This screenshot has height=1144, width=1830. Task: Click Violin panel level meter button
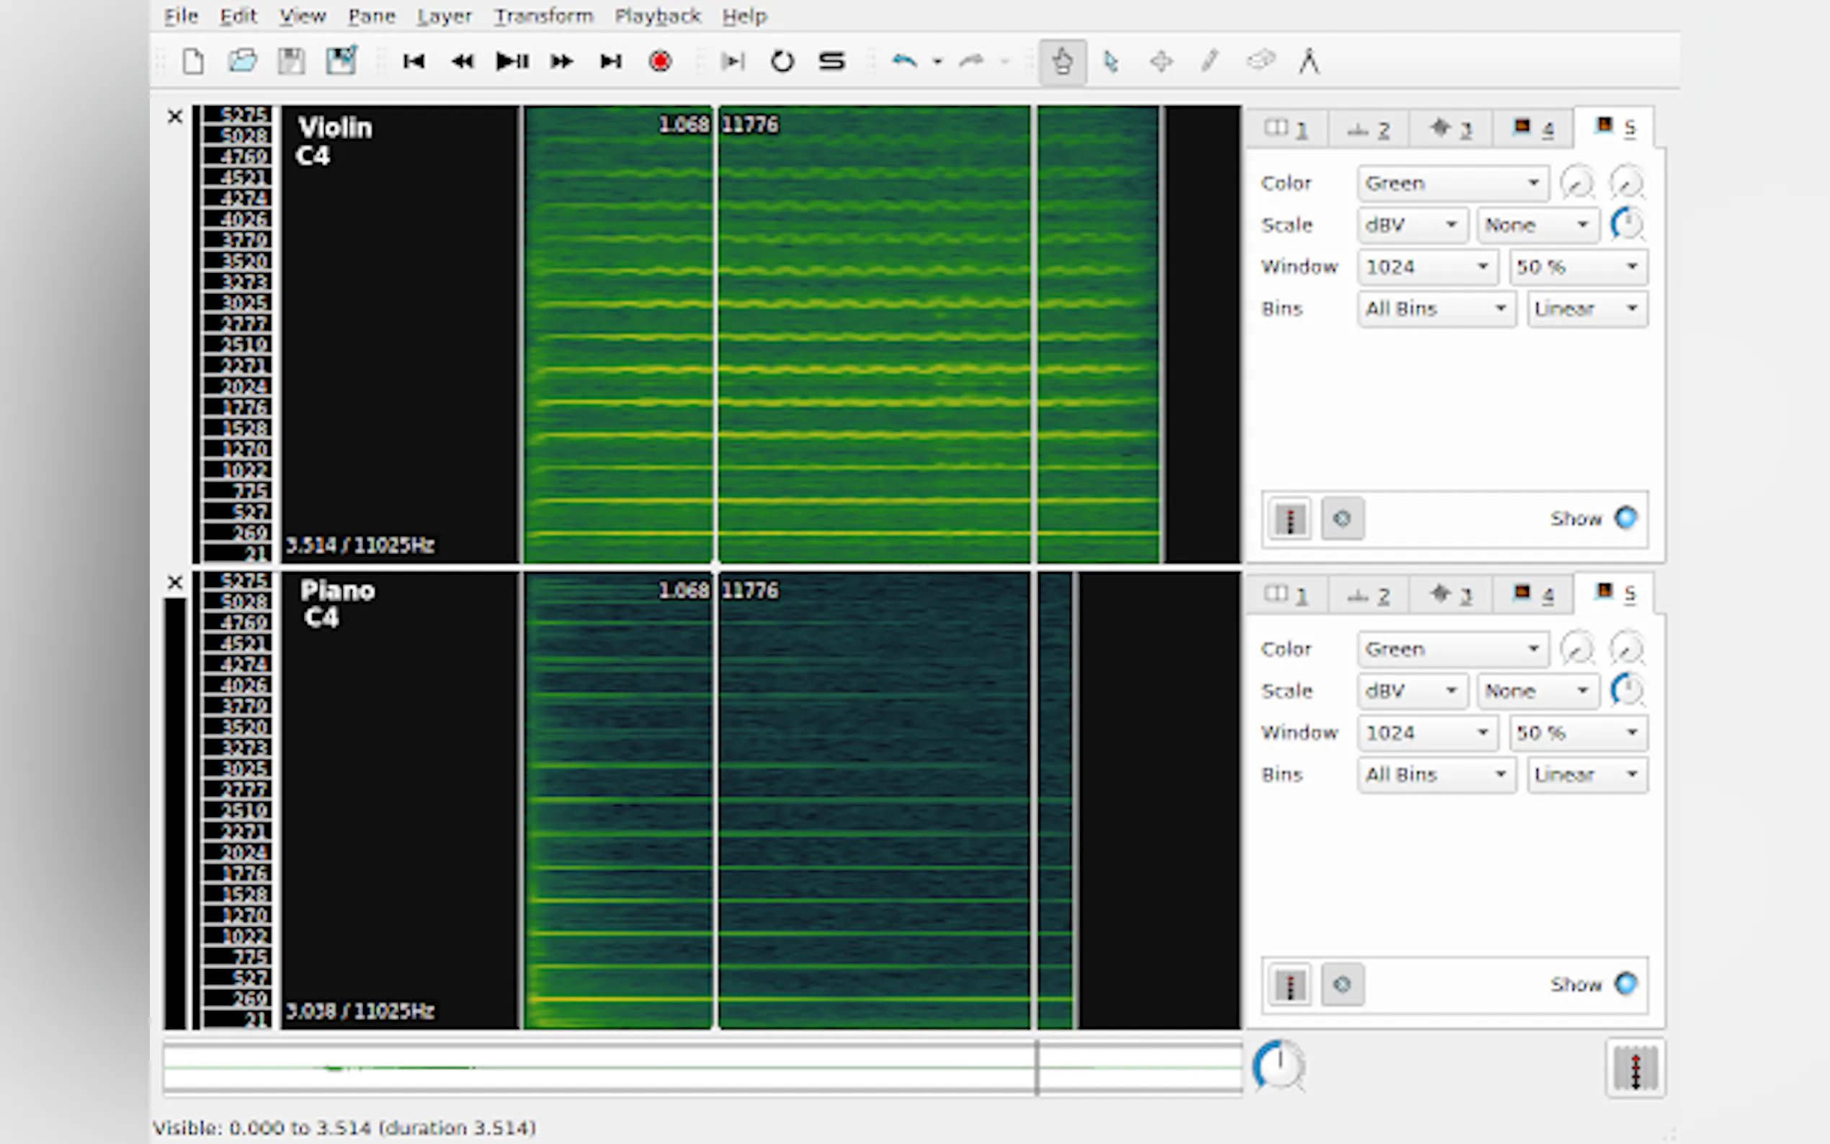pyautogui.click(x=1290, y=519)
